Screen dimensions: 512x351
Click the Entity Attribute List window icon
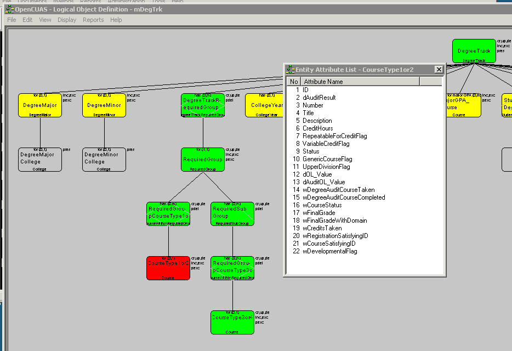[x=291, y=69]
